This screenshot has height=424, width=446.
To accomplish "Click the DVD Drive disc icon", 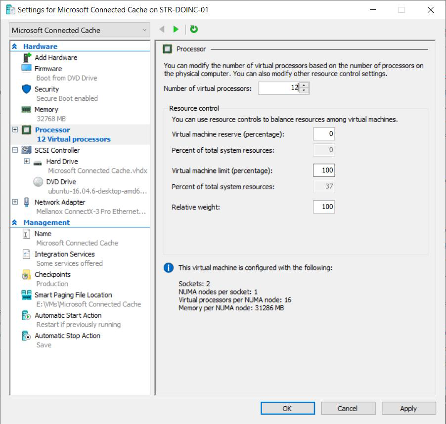I will [x=38, y=182].
